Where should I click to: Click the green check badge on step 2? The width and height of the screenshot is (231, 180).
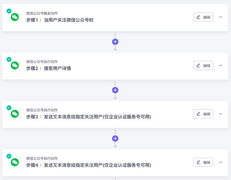click(9, 59)
